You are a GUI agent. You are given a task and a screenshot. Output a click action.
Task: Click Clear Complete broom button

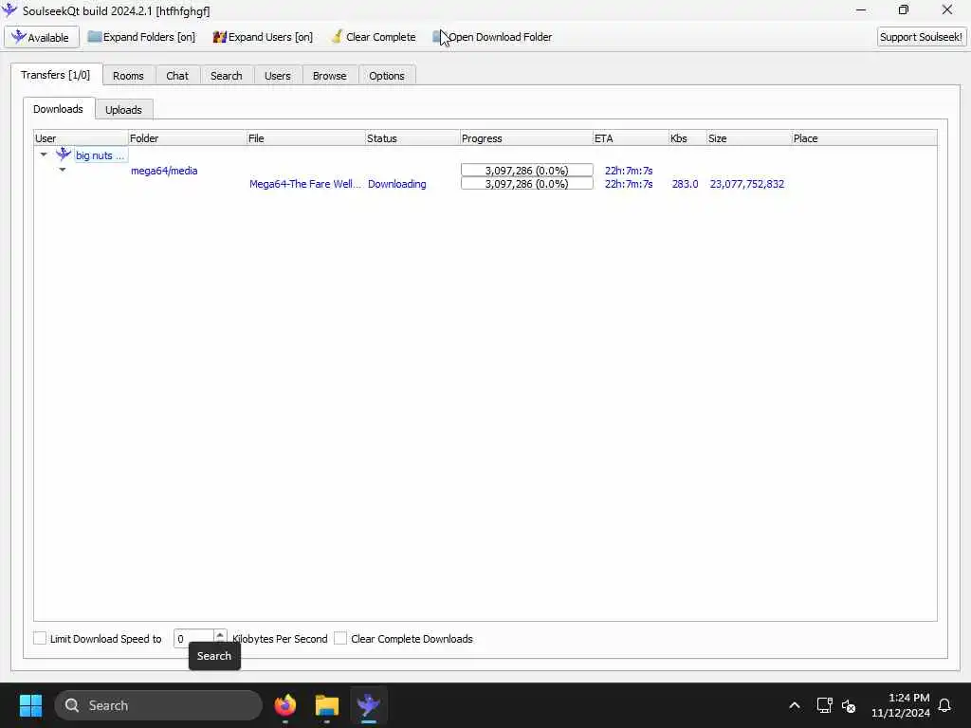coord(374,37)
